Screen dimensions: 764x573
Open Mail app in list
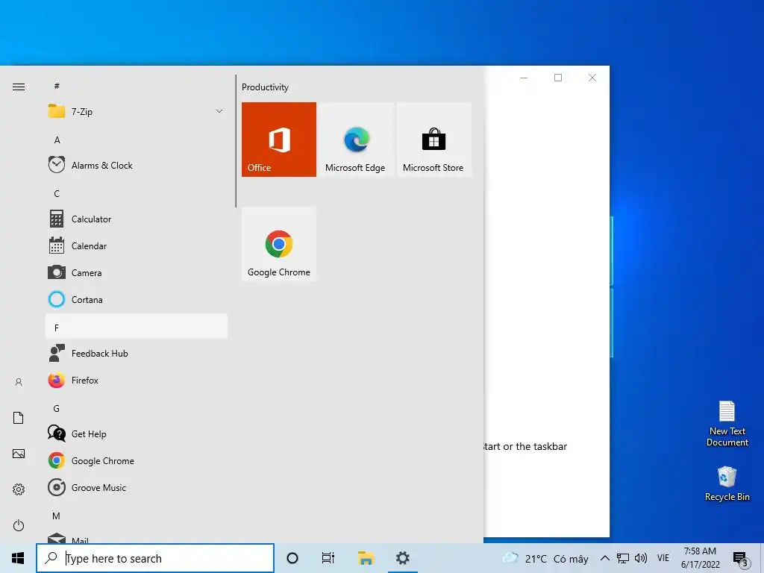[137, 538]
